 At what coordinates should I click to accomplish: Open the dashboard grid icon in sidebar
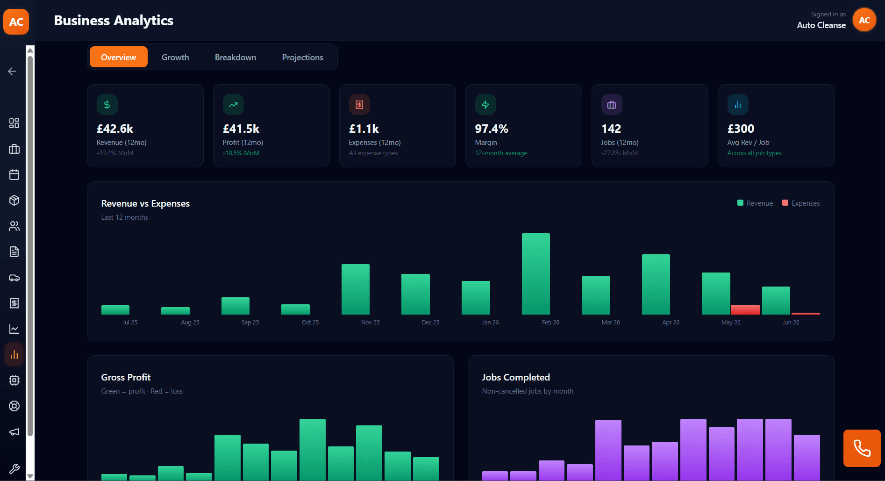14,123
